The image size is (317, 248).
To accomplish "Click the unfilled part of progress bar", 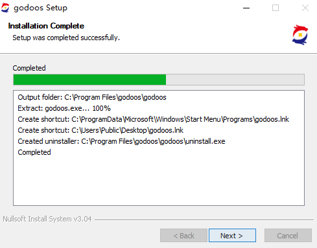I will (235, 80).
